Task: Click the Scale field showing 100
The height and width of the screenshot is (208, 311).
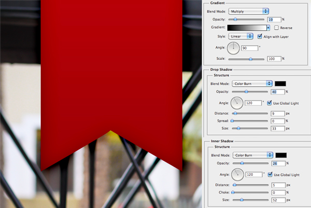Action: click(274, 59)
